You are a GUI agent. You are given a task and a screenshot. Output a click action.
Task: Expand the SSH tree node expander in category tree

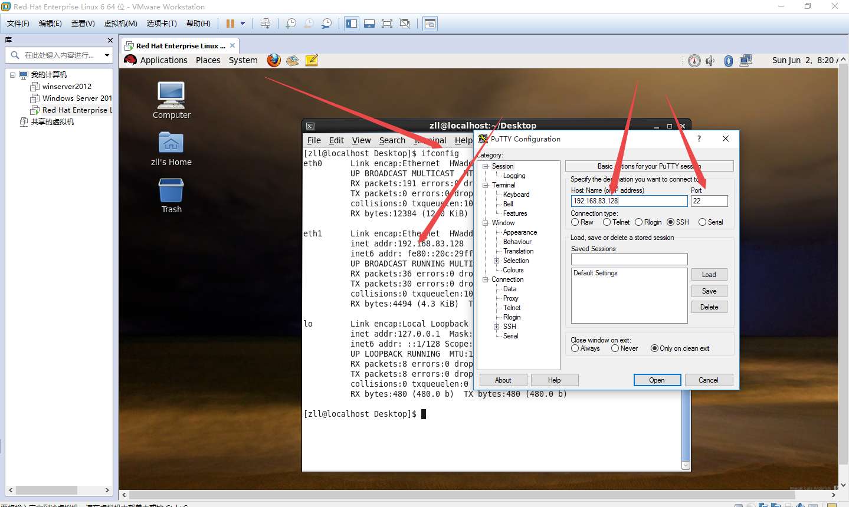point(497,327)
